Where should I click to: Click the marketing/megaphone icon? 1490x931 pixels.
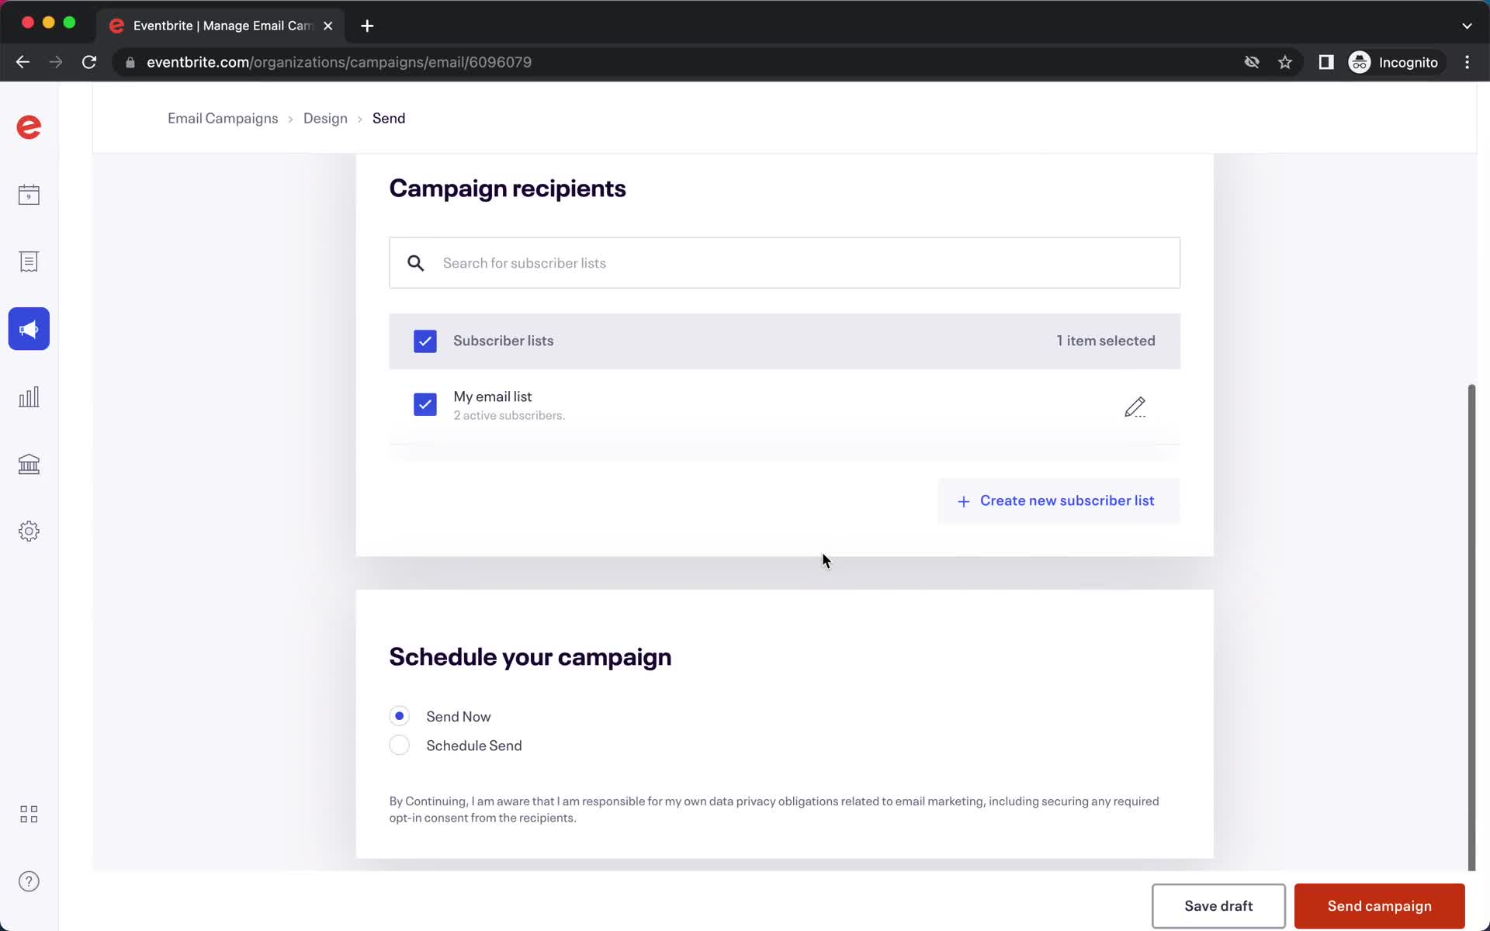pos(29,329)
